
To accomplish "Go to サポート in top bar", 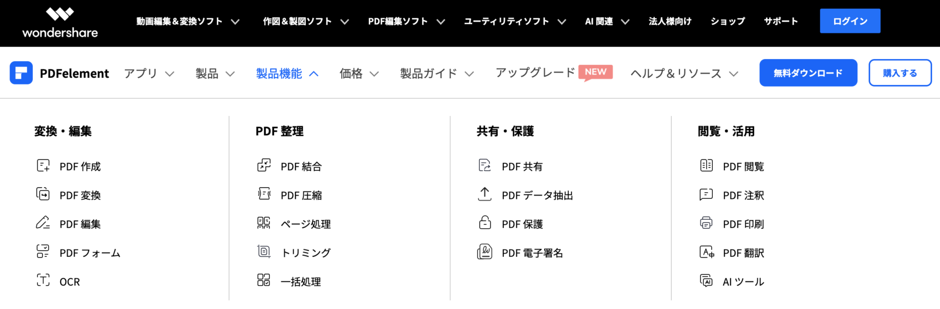I will (x=781, y=21).
